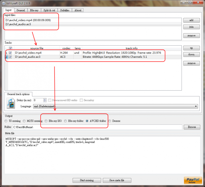Toggle the Secondary checkbox

[x=81, y=100]
